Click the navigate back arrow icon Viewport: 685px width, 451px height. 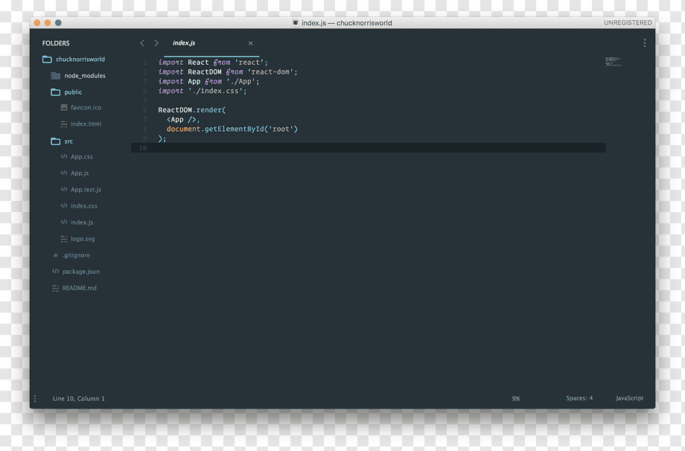[x=142, y=43]
